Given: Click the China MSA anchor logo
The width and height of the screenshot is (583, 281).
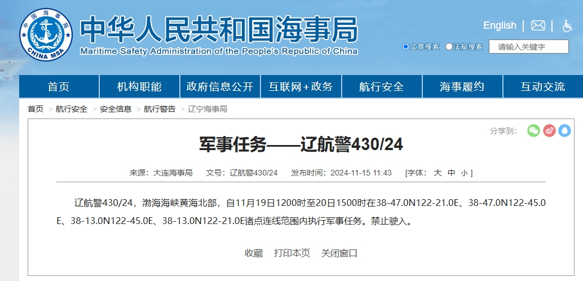Looking at the screenshot, I should [46, 34].
